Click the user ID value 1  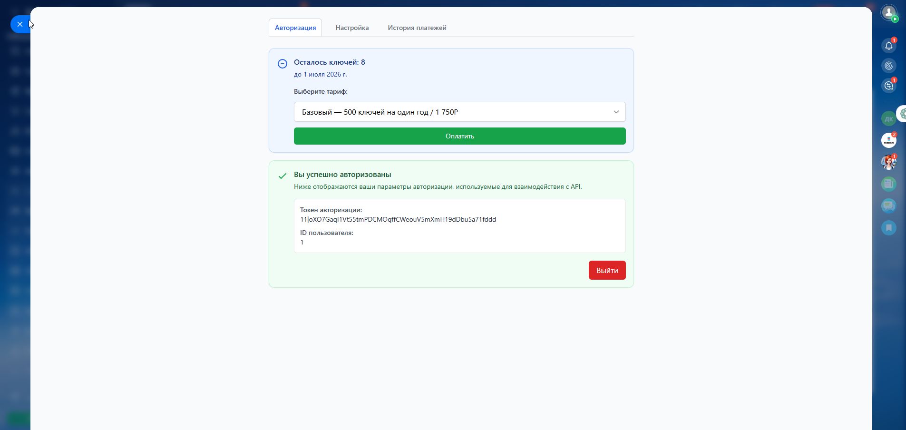coord(302,242)
